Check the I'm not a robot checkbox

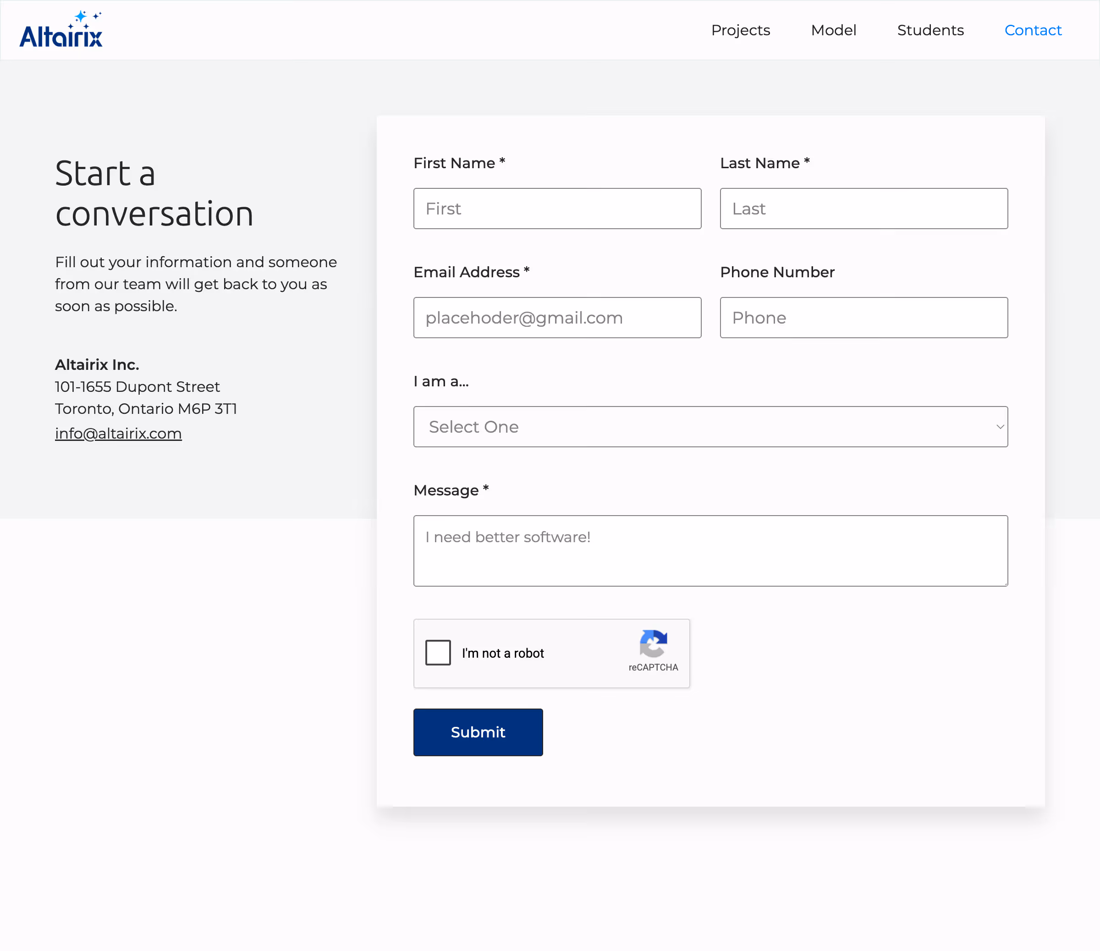coord(438,653)
